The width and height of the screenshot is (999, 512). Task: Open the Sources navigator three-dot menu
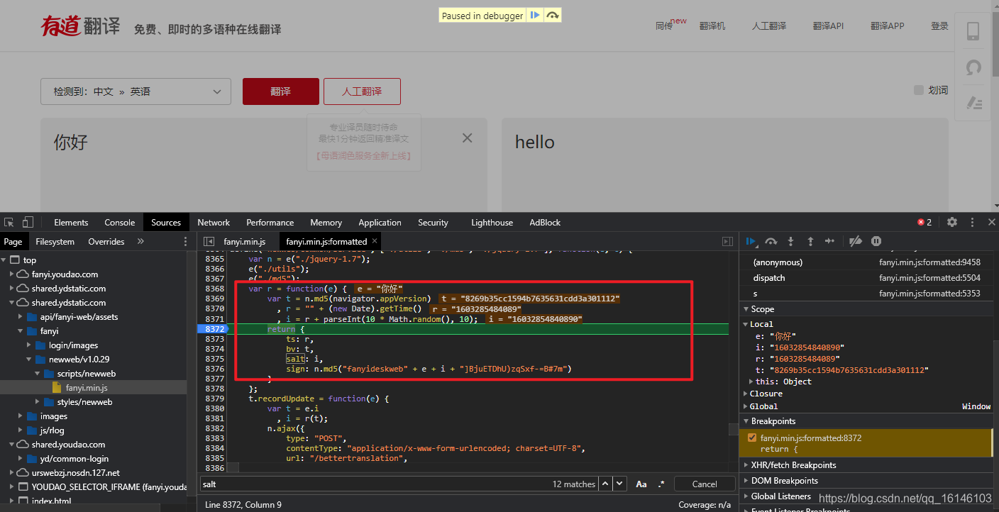click(x=187, y=242)
